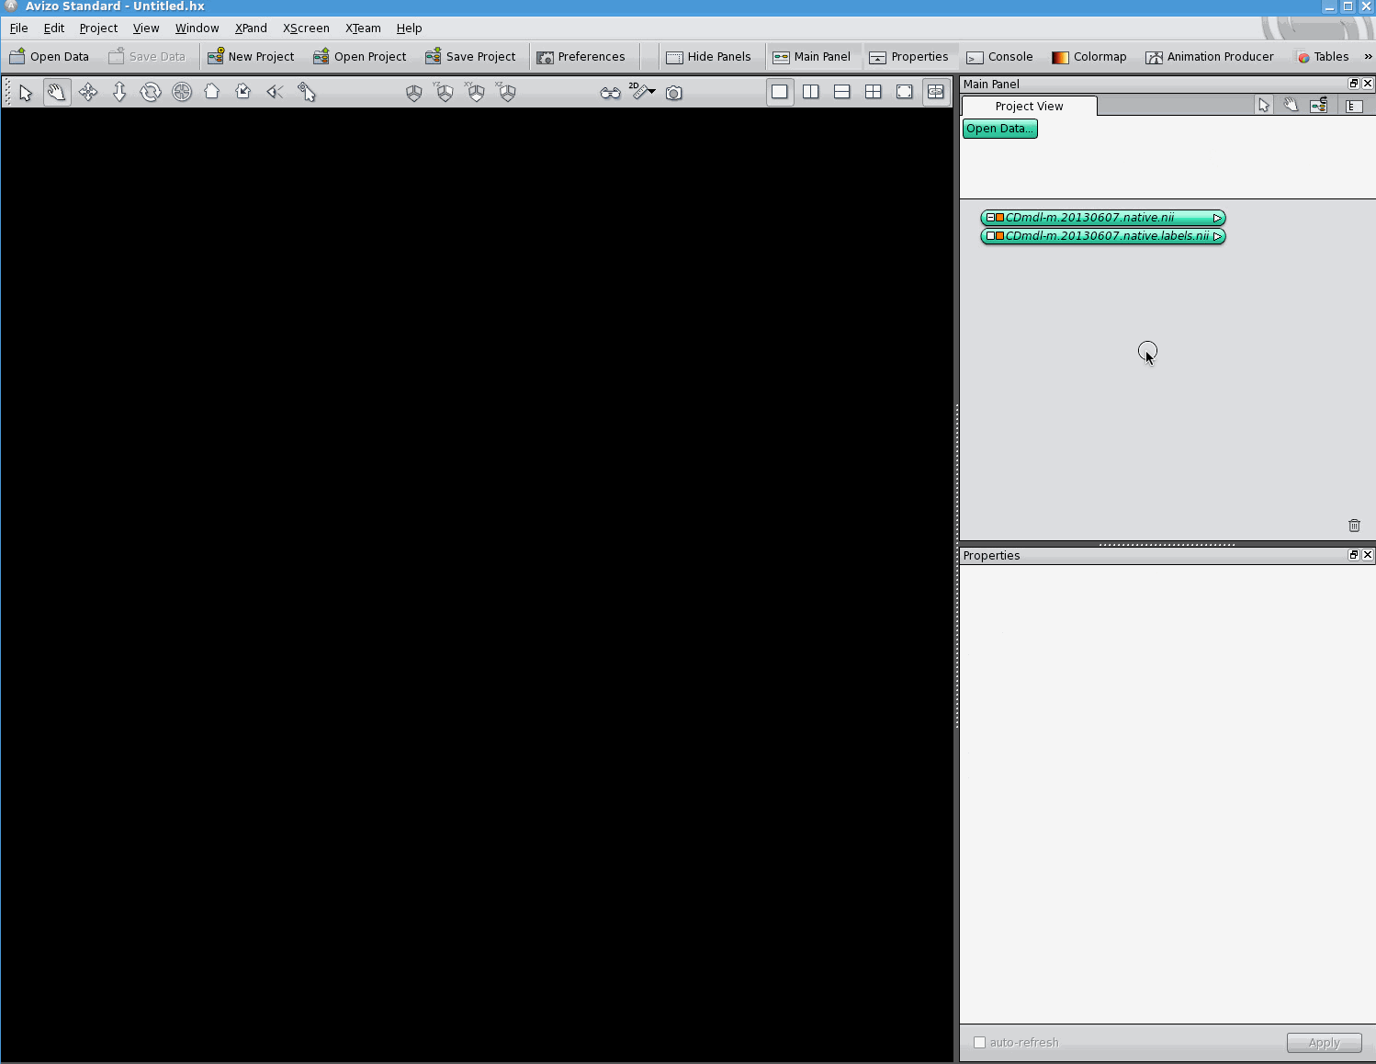Viewport: 1376px width, 1064px height.
Task: Click the Pick pointer tool icon
Action: point(307,93)
